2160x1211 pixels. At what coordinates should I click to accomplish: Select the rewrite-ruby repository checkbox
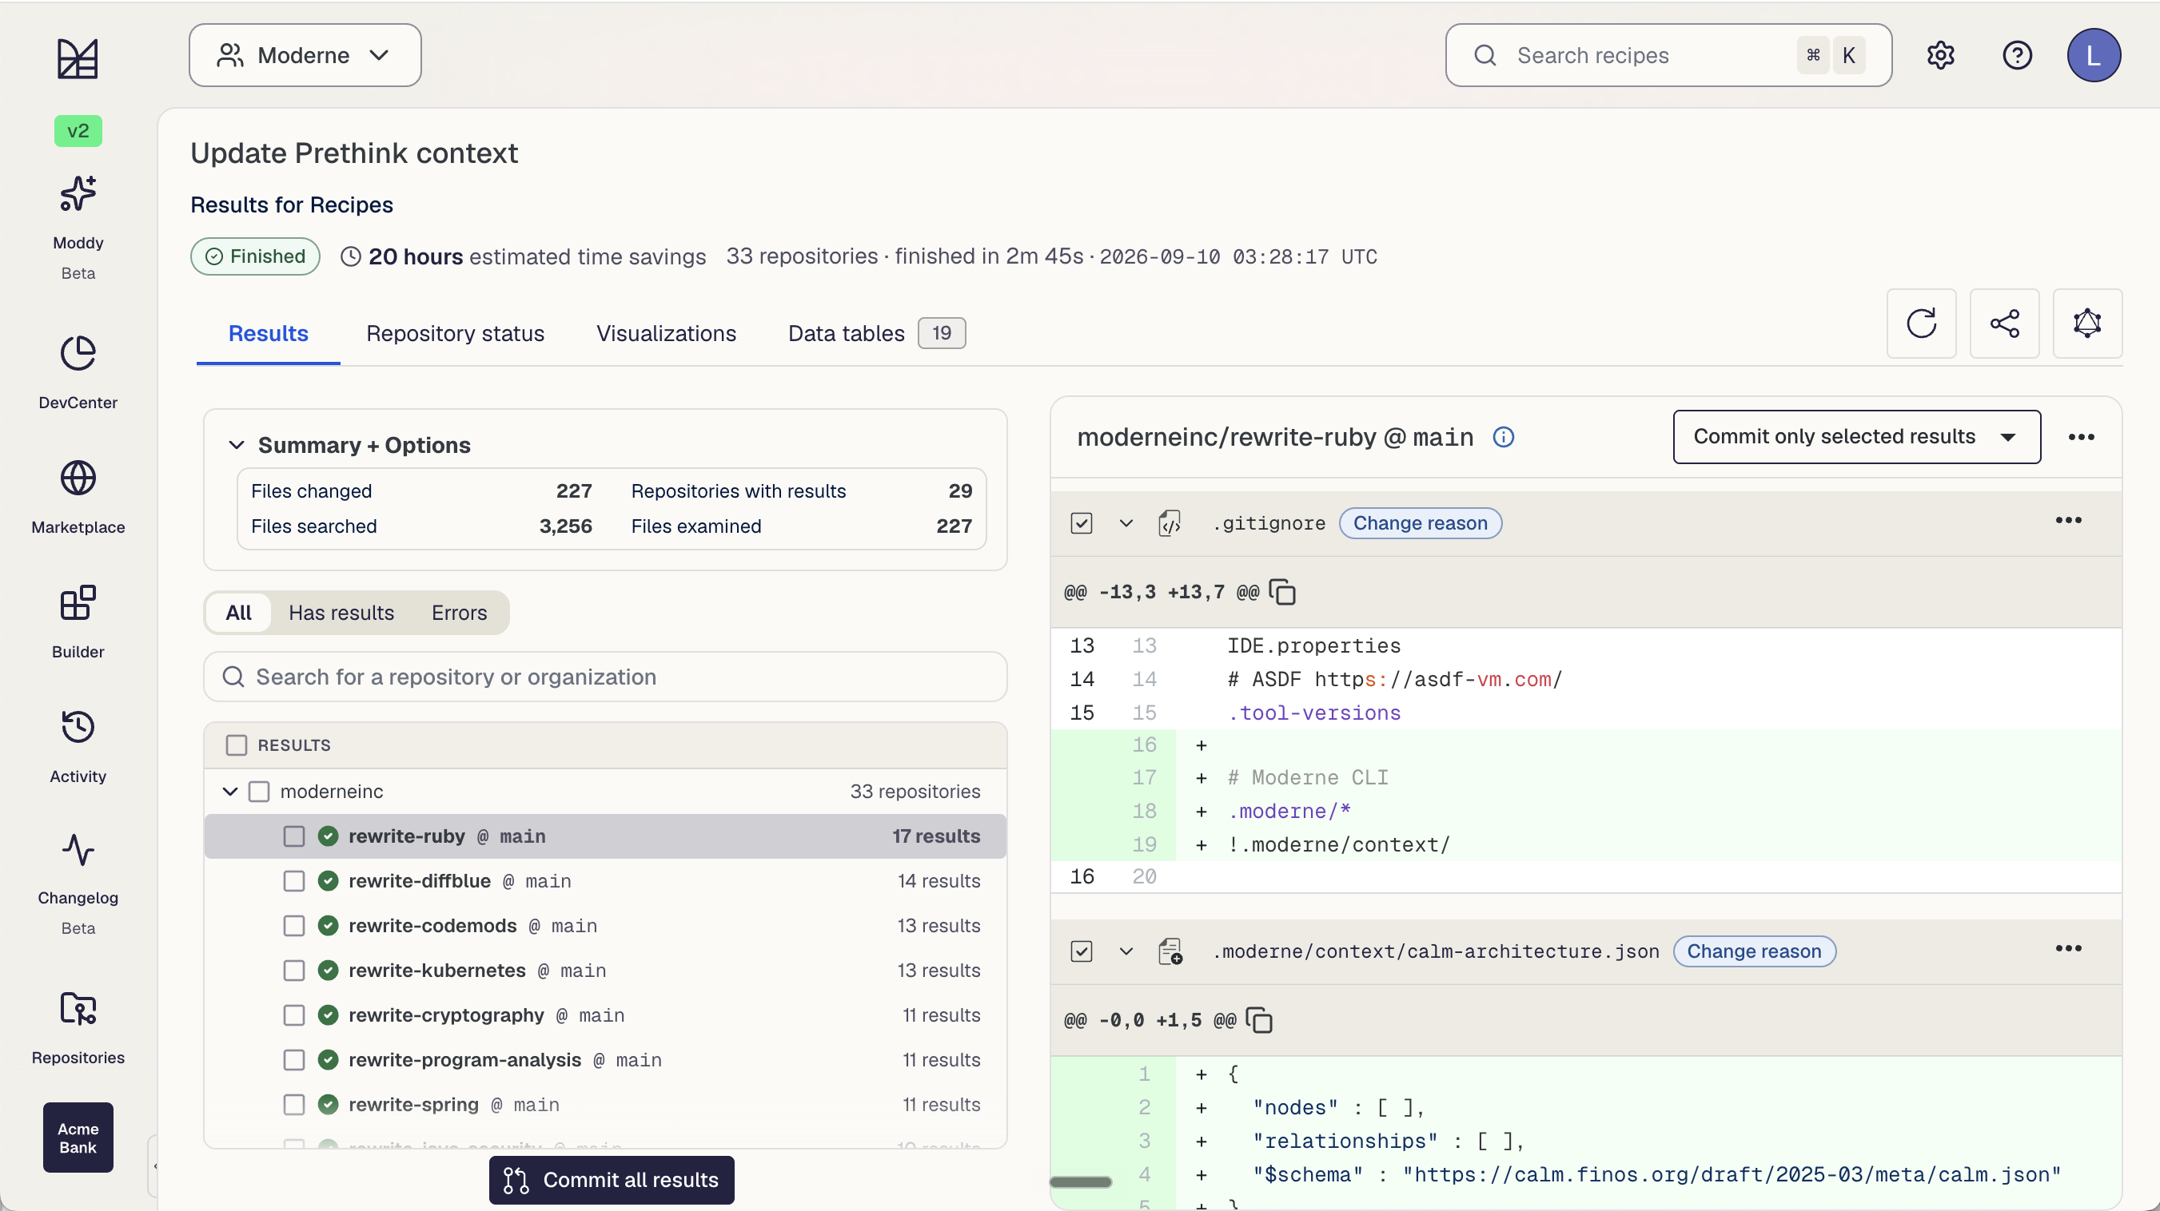coord(293,836)
